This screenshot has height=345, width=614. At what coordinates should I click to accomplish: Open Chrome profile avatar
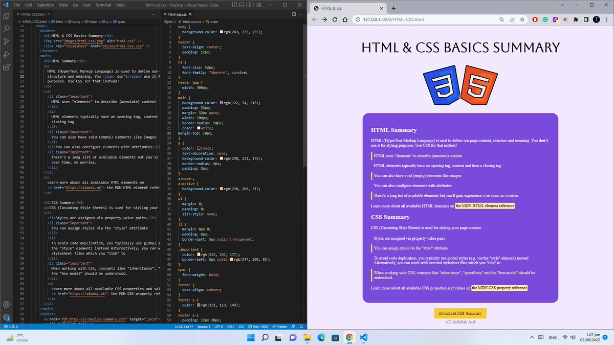point(596,19)
